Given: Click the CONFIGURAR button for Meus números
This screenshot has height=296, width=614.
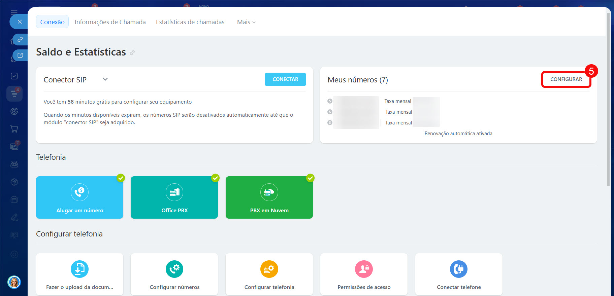Looking at the screenshot, I should coord(566,79).
